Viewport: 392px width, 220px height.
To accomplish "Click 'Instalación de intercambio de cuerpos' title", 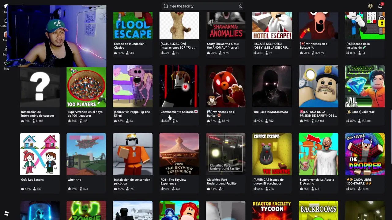I will [x=38, y=114].
